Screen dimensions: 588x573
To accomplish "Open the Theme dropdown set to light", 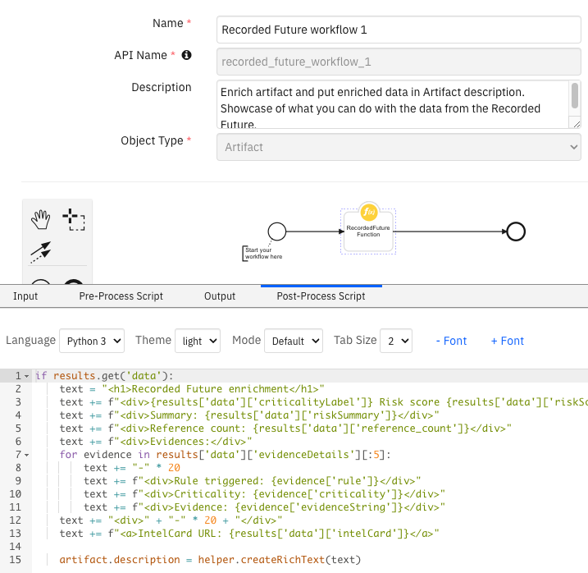I will tap(198, 341).
